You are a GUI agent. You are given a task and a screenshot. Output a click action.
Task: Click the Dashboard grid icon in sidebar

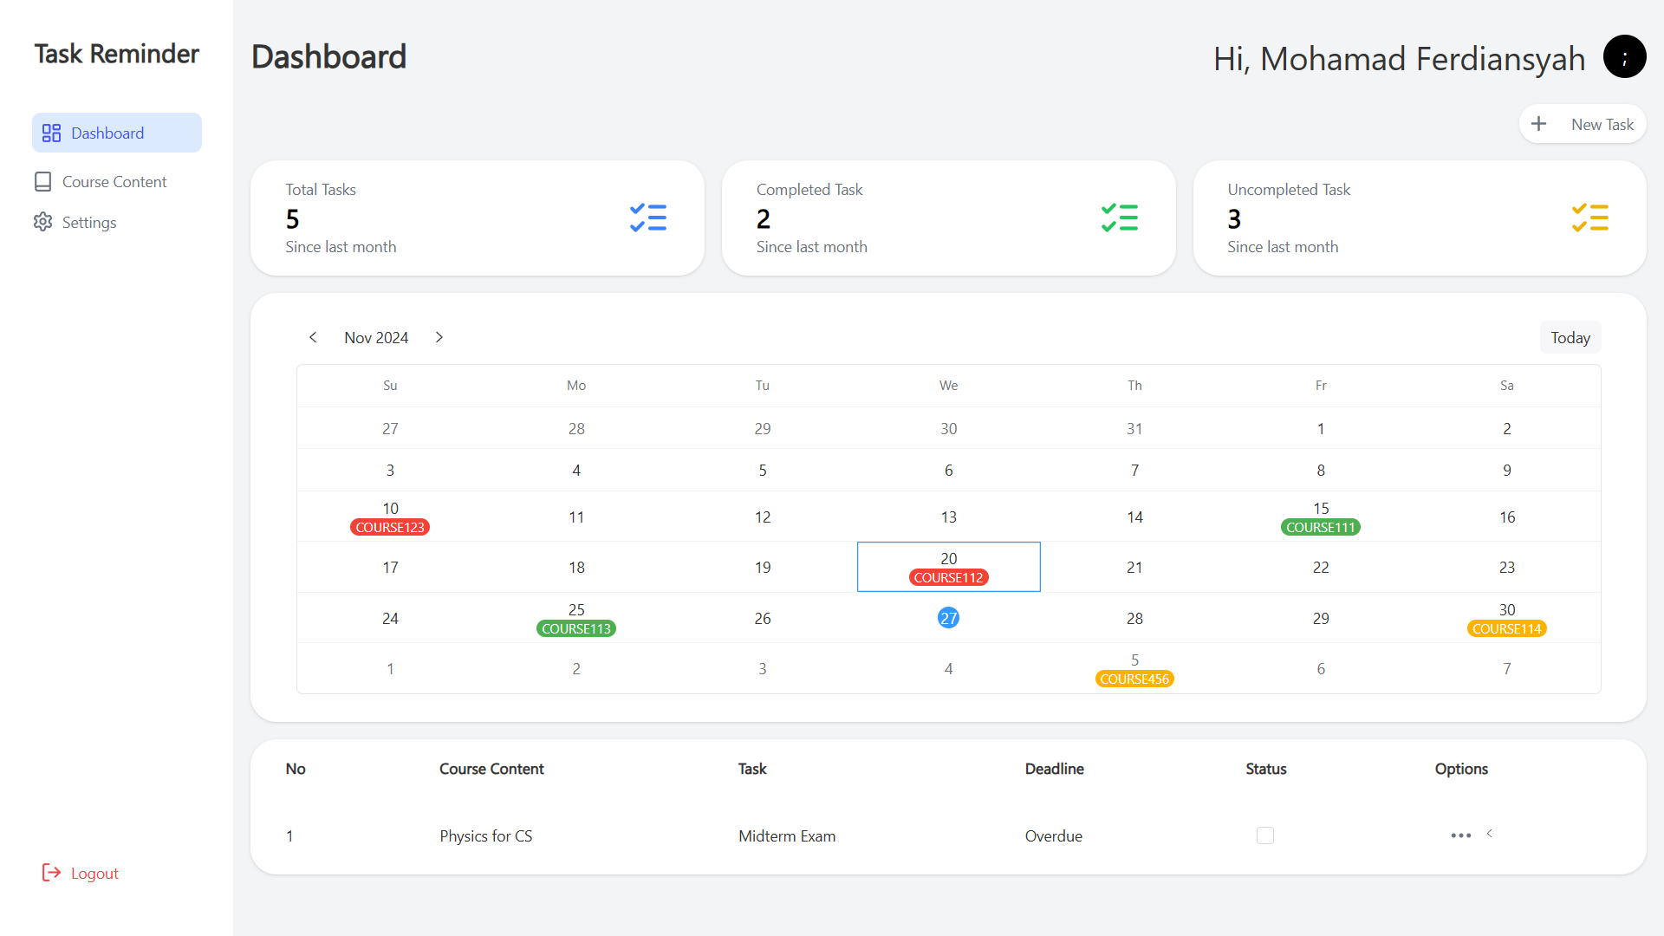(51, 133)
